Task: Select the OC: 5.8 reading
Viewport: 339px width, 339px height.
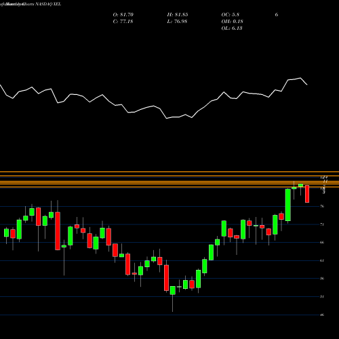Action: click(x=230, y=15)
